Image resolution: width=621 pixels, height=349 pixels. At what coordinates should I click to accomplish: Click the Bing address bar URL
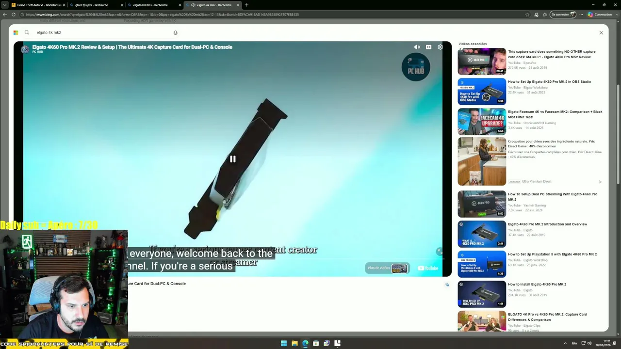point(162,15)
